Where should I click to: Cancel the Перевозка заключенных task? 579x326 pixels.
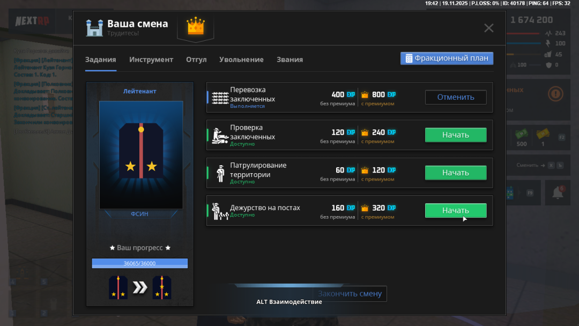[x=456, y=97]
